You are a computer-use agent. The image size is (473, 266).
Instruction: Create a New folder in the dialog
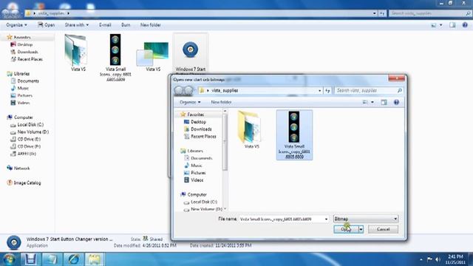[x=221, y=102]
